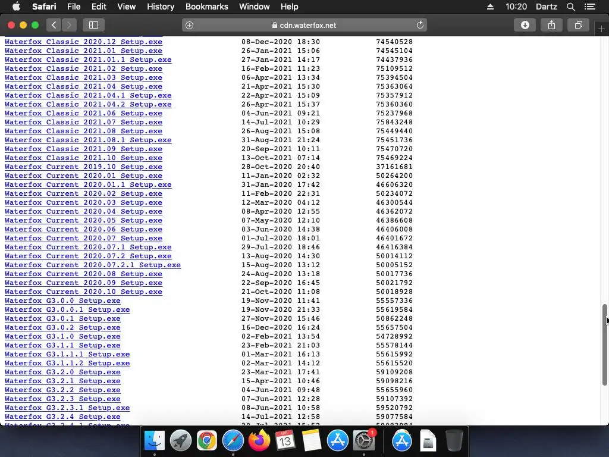Open Calendar showing date 13 in Dock
Screen dimensions: 609x457
click(x=285, y=441)
